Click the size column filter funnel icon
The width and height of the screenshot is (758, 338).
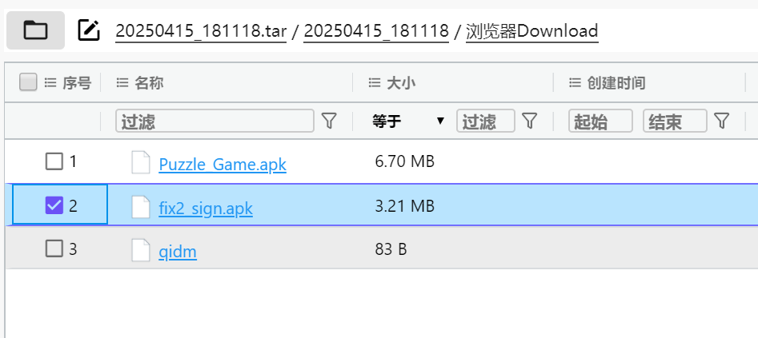530,121
